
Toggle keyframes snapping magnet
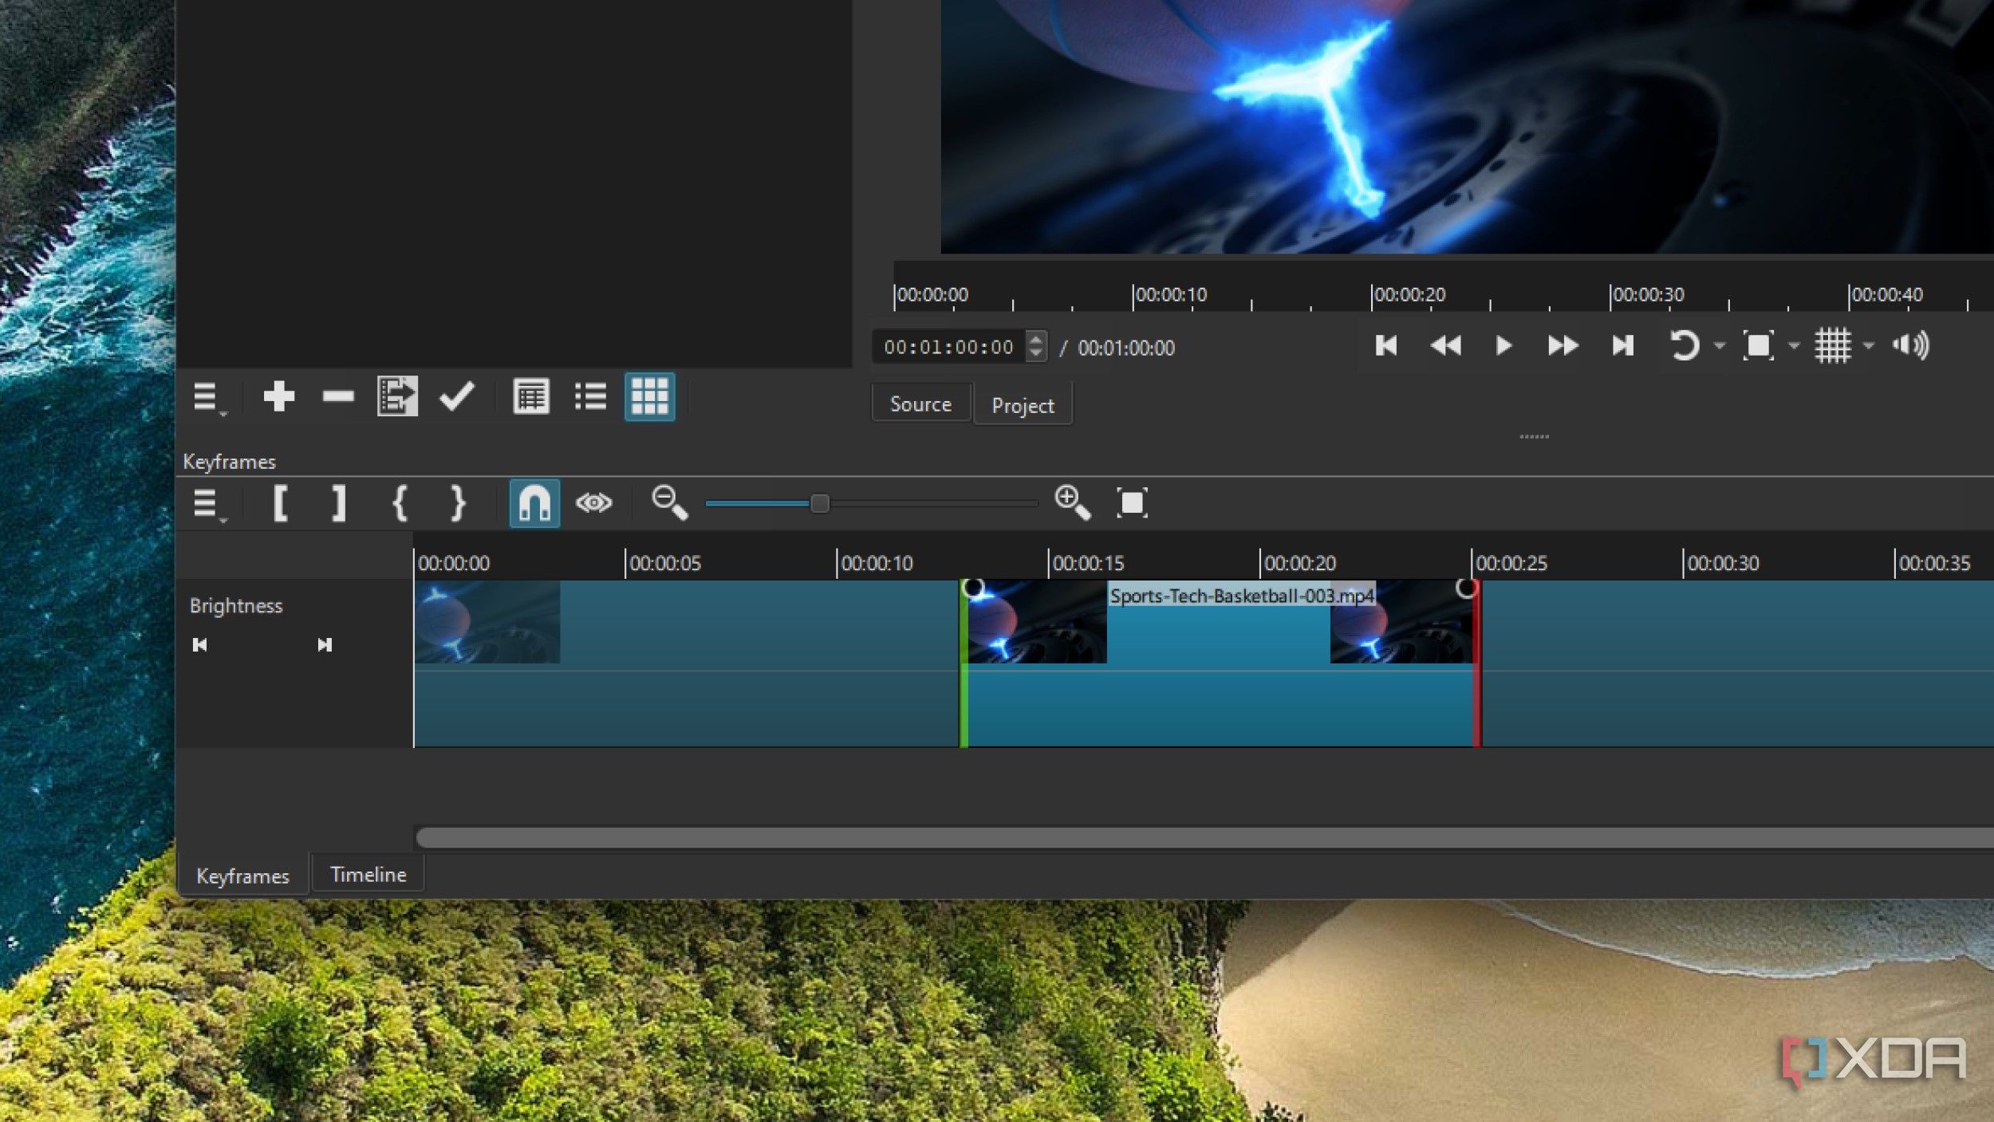click(x=534, y=503)
